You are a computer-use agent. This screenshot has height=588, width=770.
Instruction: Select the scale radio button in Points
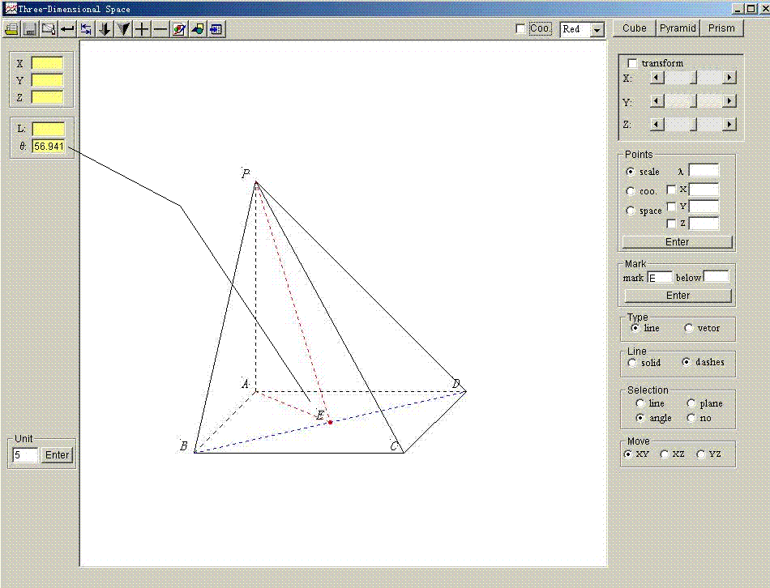pyautogui.click(x=631, y=172)
